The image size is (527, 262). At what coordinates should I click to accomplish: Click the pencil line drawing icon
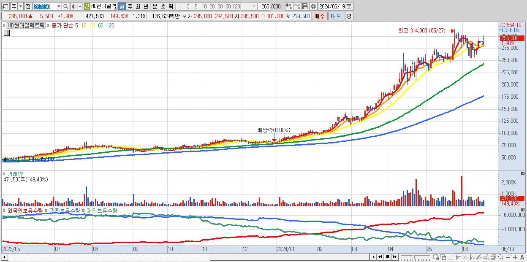coord(478,257)
